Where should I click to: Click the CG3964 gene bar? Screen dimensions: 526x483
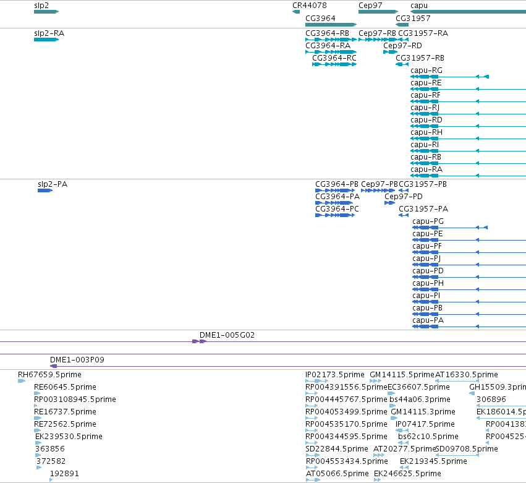(x=331, y=25)
